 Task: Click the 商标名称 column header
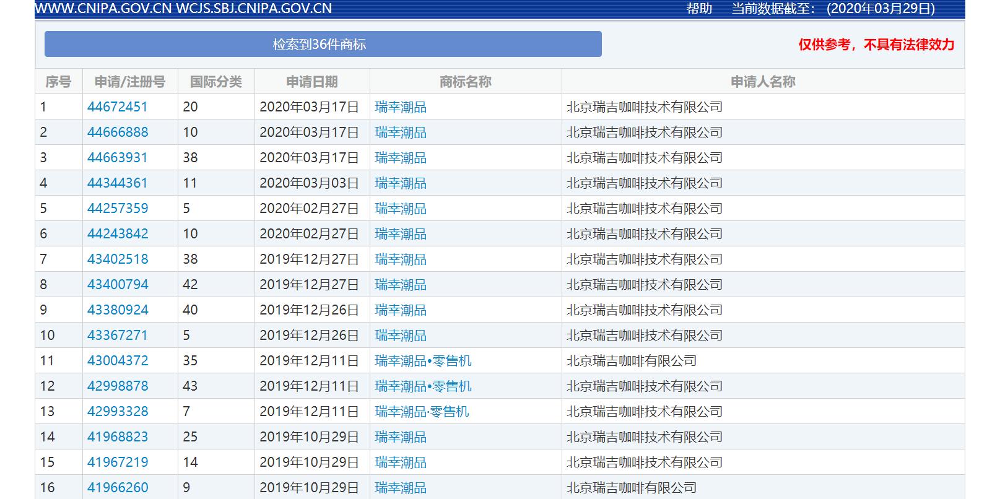coord(466,82)
